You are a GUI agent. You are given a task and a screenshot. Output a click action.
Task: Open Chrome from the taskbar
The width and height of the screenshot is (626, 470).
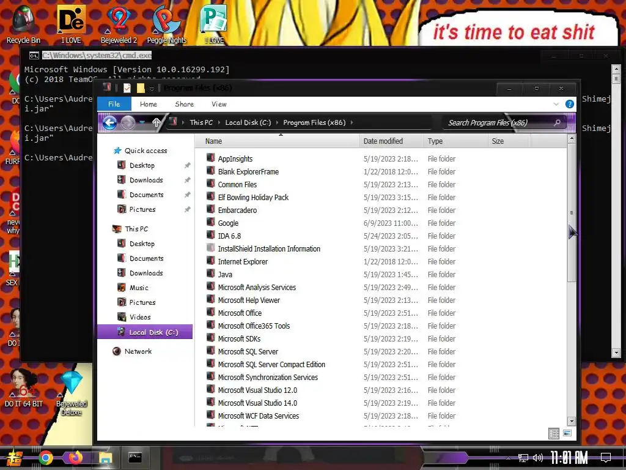(x=46, y=458)
